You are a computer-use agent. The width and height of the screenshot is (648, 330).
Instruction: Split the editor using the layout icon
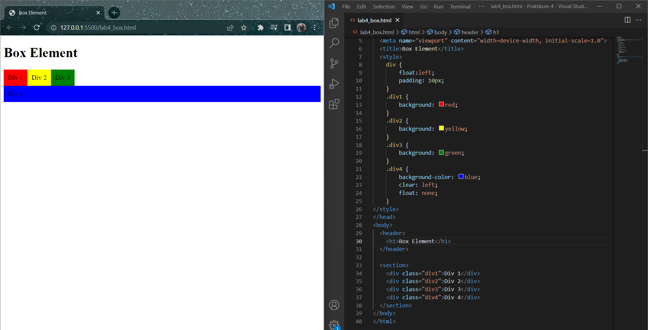[x=627, y=20]
